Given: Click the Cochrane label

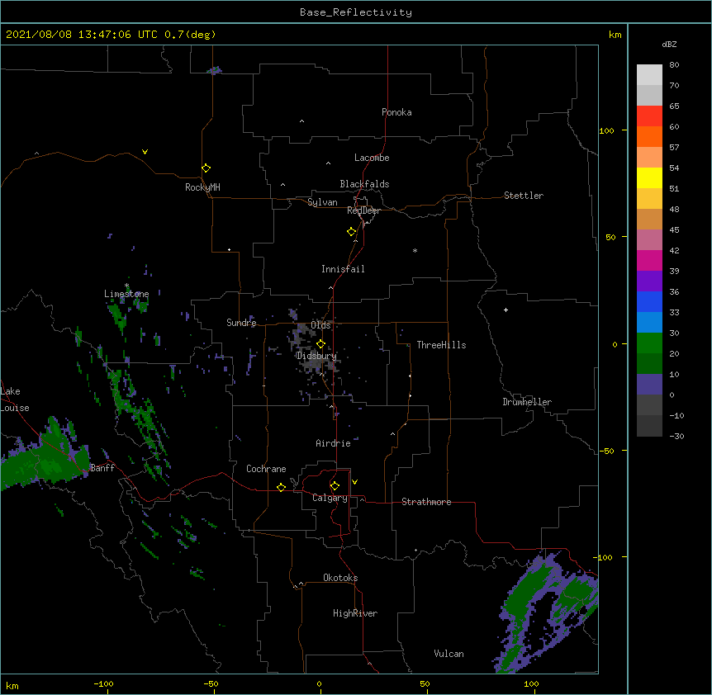Looking at the screenshot, I should [x=266, y=469].
